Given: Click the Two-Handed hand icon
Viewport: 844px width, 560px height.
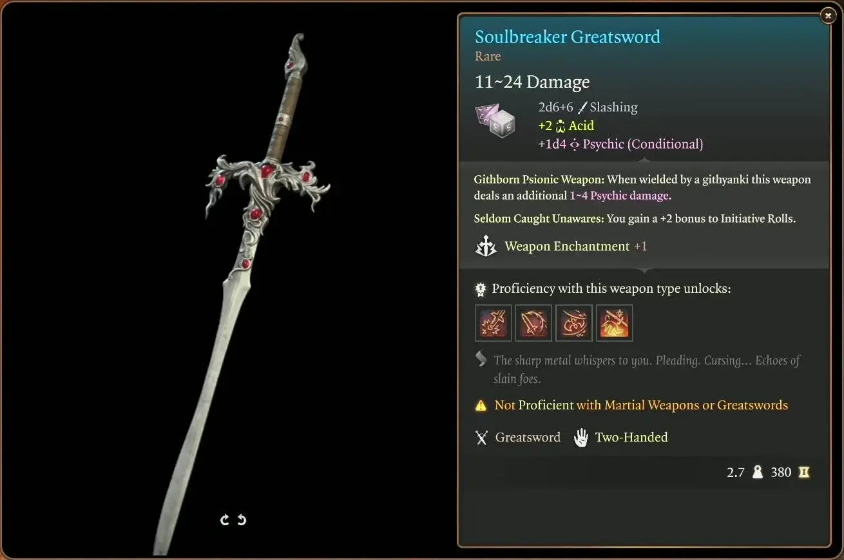Looking at the screenshot, I should tap(581, 438).
